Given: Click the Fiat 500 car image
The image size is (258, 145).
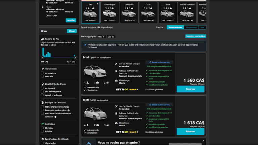Looking at the screenshot, I should click(x=95, y=114).
